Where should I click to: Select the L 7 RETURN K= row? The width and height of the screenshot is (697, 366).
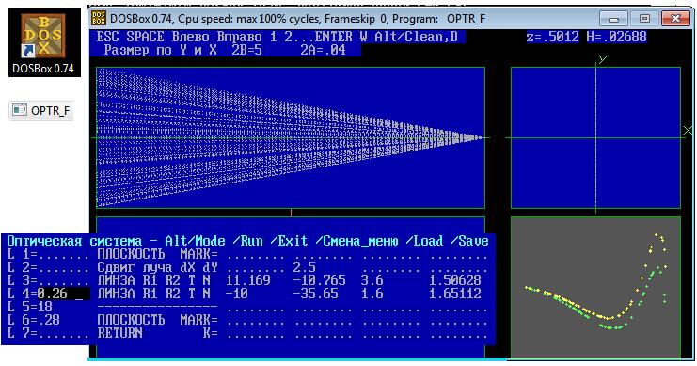coord(248,333)
